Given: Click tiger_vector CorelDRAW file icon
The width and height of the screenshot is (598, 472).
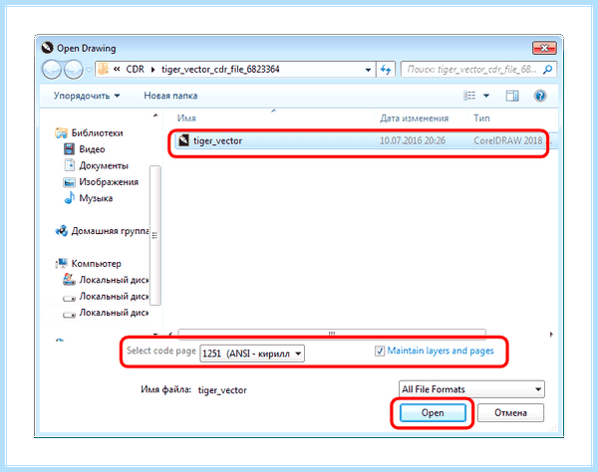Looking at the screenshot, I should (183, 140).
